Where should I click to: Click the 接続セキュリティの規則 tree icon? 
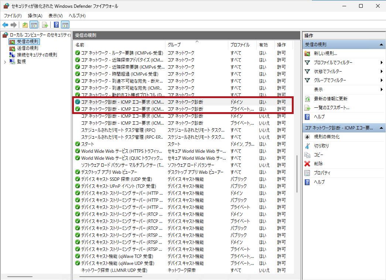pos(12,55)
